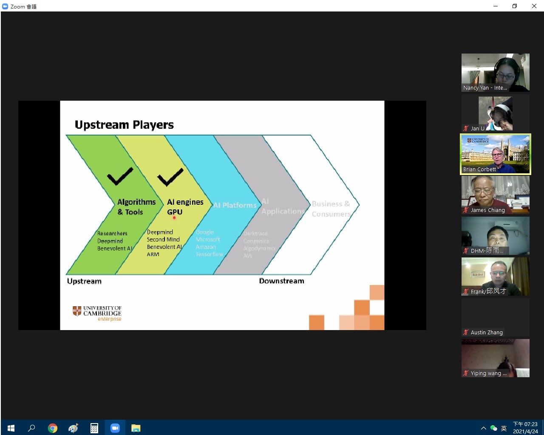Open Calculator from the taskbar
Viewport: 544px width, 435px height.
point(94,428)
